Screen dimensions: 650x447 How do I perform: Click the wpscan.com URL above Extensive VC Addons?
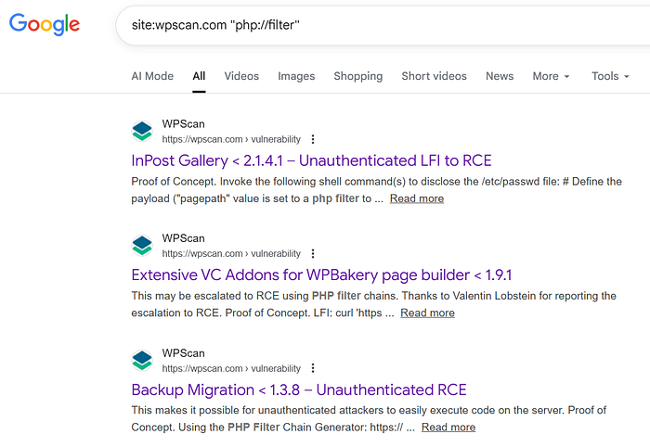pos(231,253)
